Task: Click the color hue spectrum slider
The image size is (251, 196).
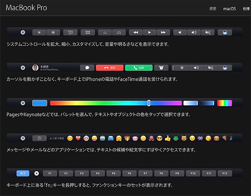Action: click(x=116, y=103)
